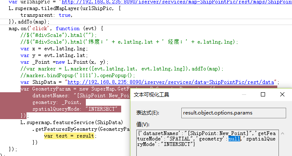This screenshot has height=156, width=292.
Task: Click the transparent: true line
Action: pos(47,15)
